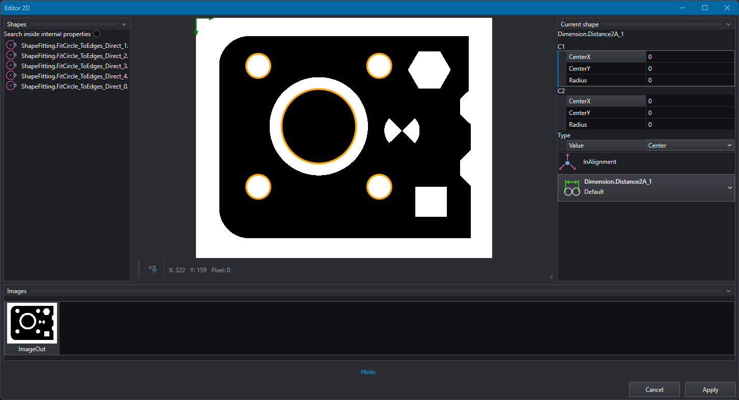Open the Hints link
739x400 pixels.
tap(368, 372)
